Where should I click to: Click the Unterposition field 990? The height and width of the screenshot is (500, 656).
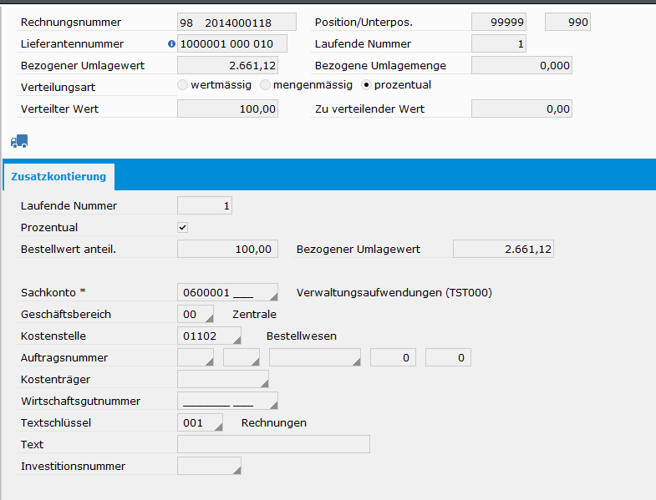(x=567, y=22)
